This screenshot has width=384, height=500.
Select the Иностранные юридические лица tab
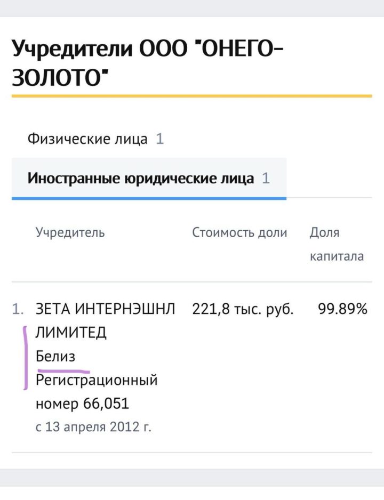point(141,178)
